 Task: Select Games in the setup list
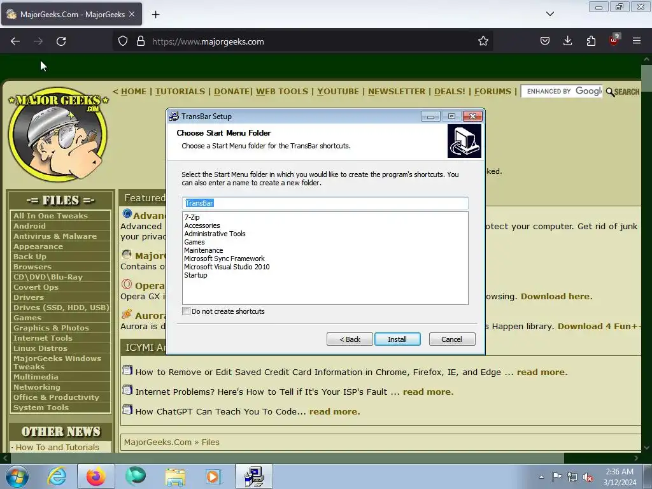pyautogui.click(x=194, y=242)
